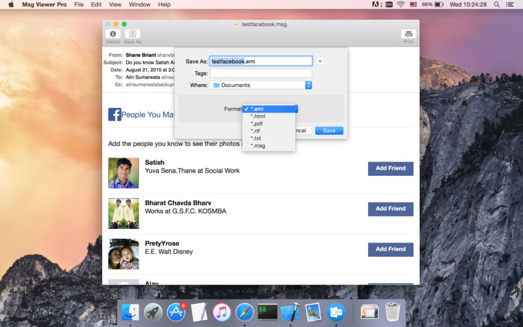This screenshot has width=523, height=327.
Task: Click the Facebook logo in the email
Action: pos(114,114)
